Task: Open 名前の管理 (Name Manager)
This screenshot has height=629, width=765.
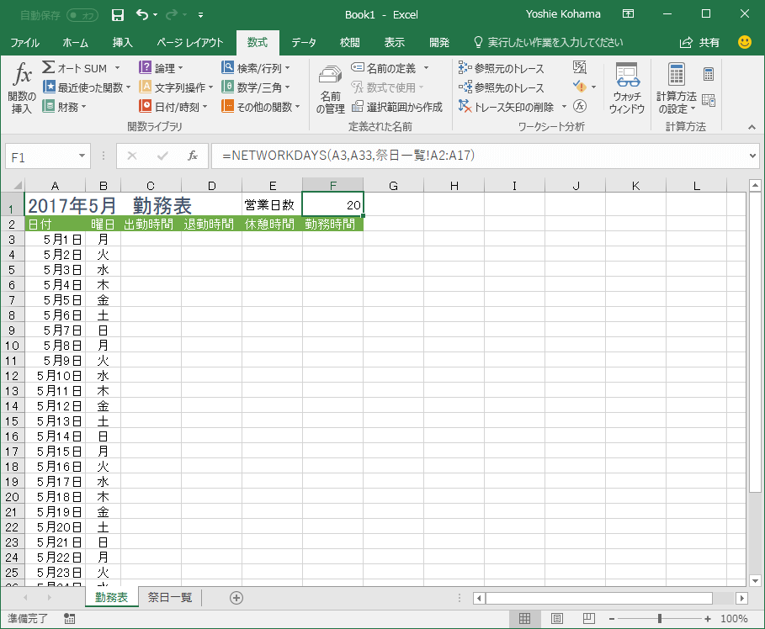Action: pos(331,87)
